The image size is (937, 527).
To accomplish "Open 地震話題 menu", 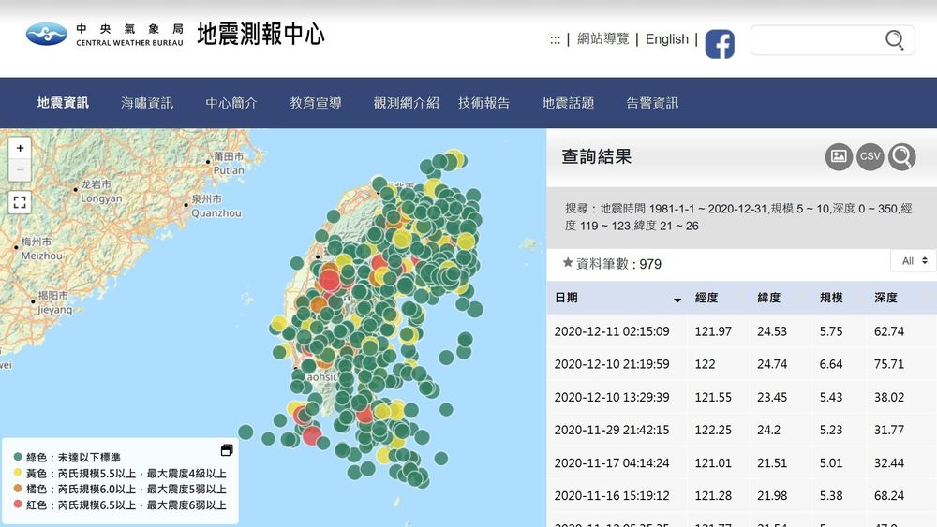I will click(569, 103).
